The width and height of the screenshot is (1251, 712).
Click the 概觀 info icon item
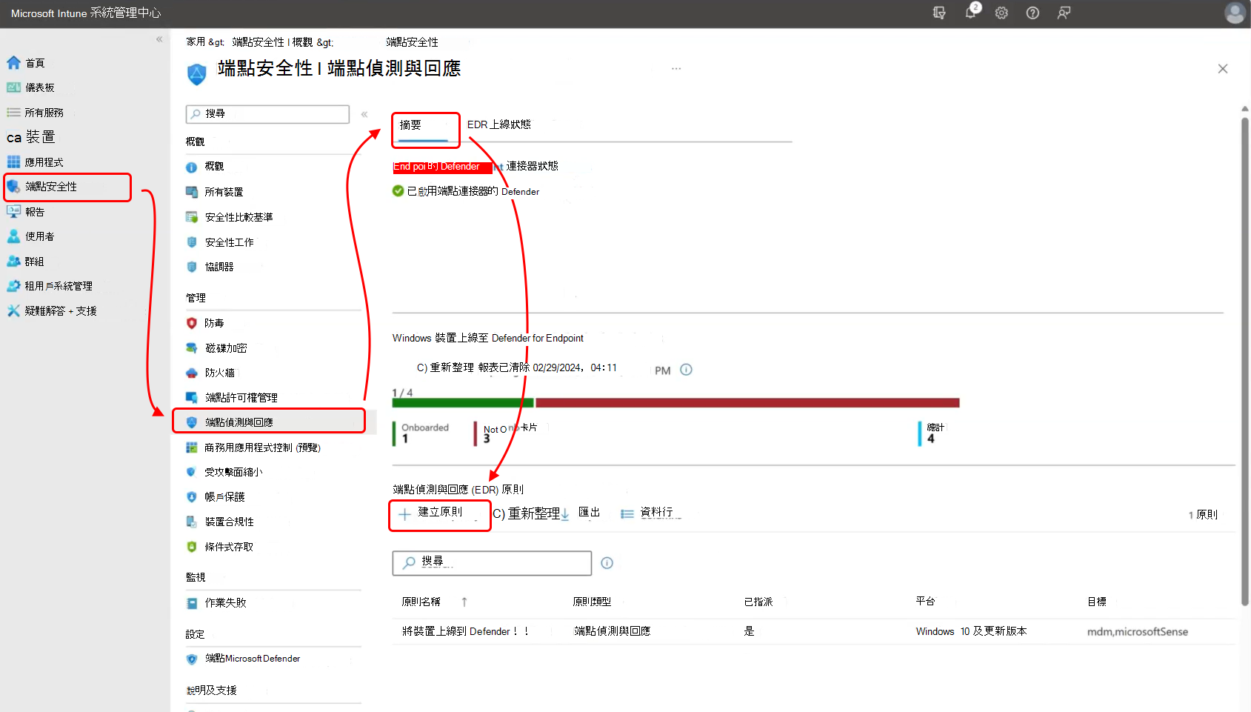point(191,167)
